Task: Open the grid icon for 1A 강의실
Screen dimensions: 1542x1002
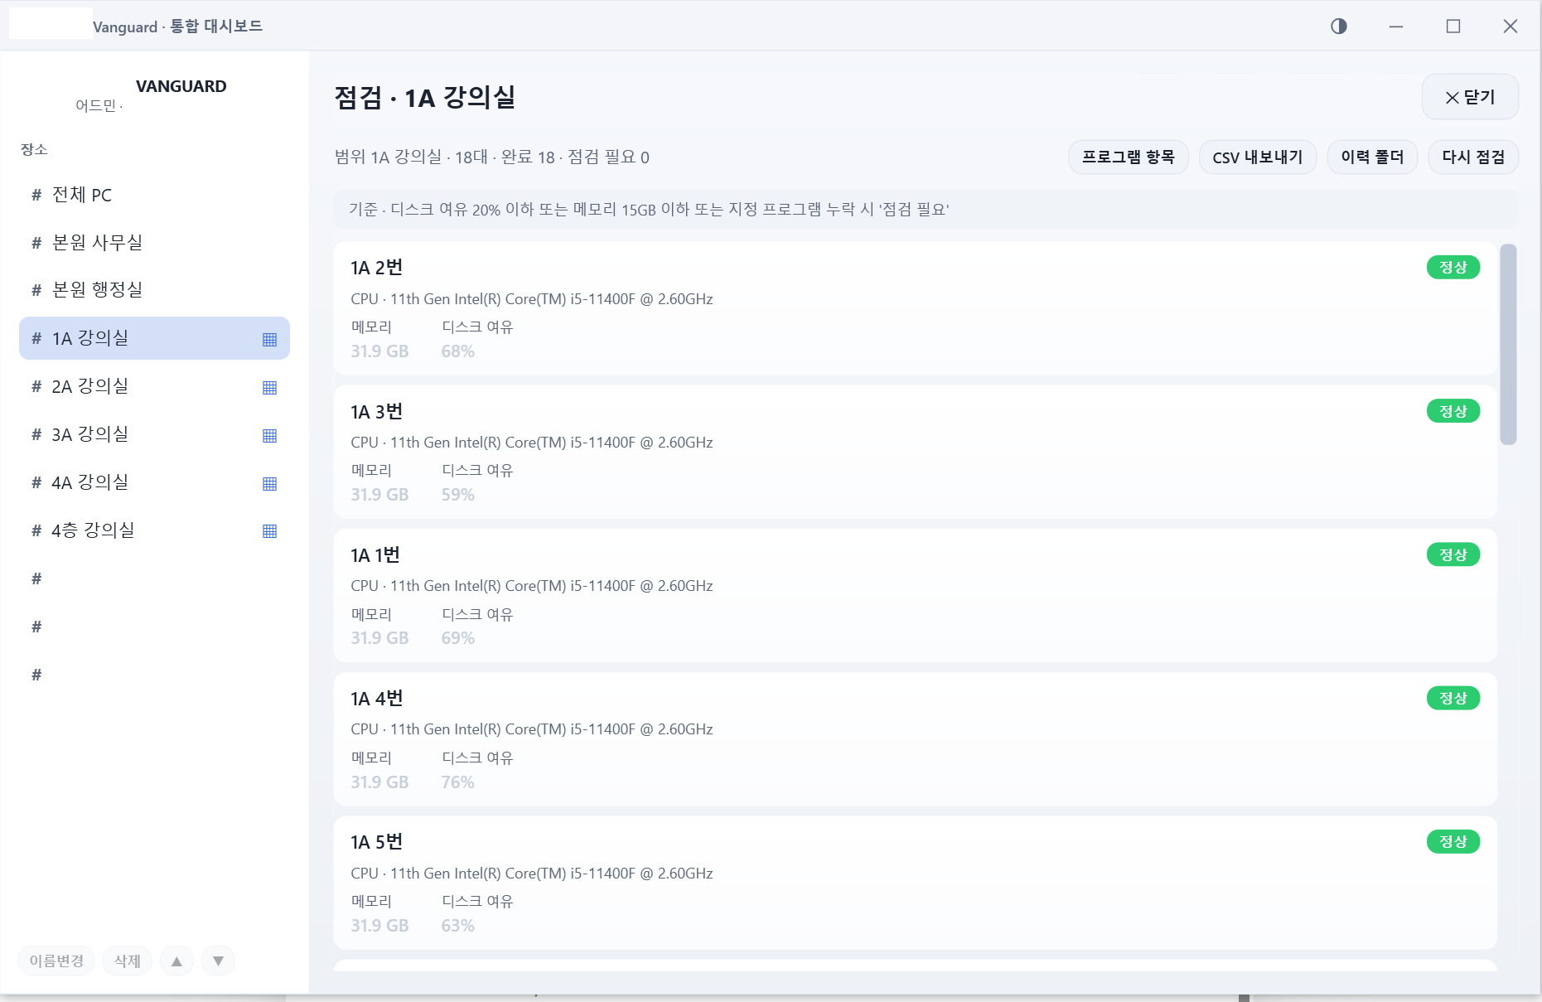Action: pos(269,339)
